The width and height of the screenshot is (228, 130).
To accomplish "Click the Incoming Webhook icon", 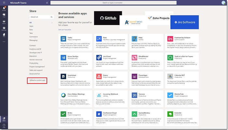I will [x=99, y=95].
